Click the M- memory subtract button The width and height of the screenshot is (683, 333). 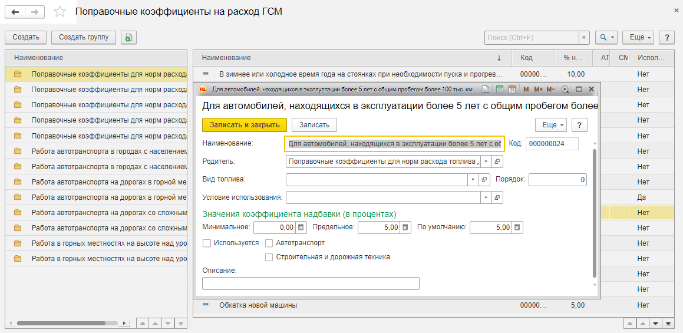[x=550, y=90]
